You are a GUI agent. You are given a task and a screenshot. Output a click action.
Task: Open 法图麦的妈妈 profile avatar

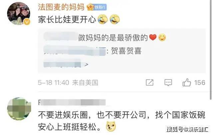point(19,14)
